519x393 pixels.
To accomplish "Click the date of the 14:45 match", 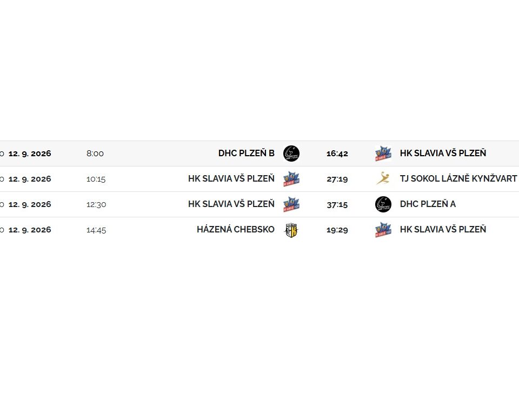I will click(30, 230).
